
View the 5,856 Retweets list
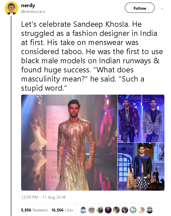coord(35,210)
